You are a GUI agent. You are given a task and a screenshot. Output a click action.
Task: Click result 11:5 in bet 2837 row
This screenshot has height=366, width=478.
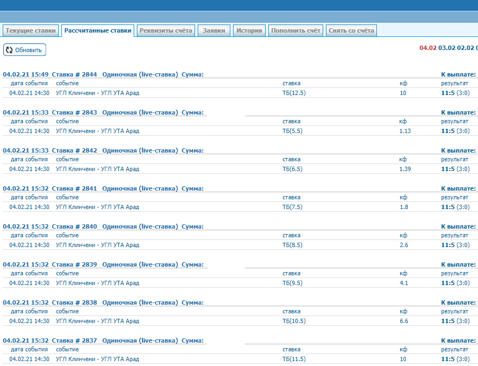point(448,359)
